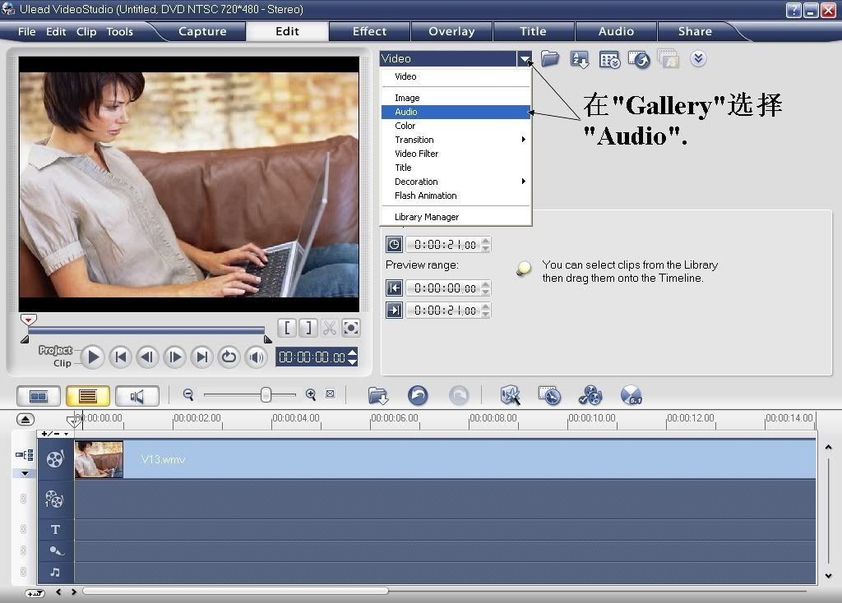Open the Effect step tab
The image size is (842, 603).
(x=369, y=31)
